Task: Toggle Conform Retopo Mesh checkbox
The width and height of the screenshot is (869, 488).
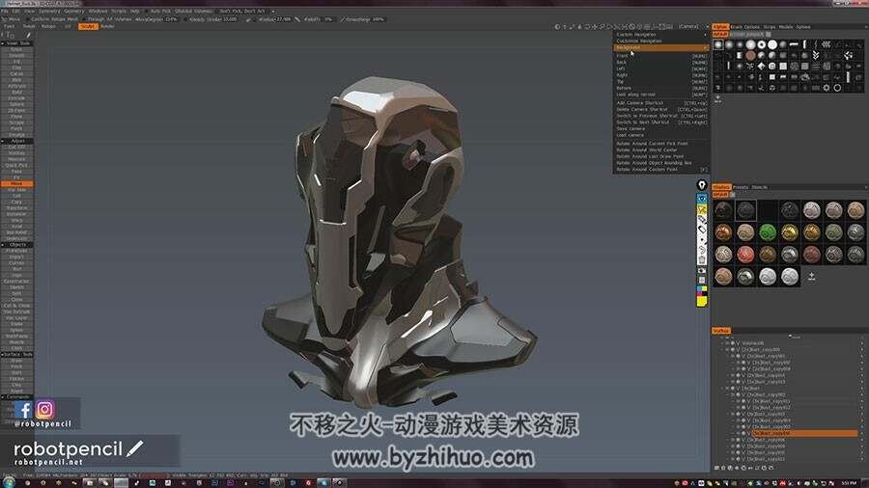Action: tap(28, 19)
